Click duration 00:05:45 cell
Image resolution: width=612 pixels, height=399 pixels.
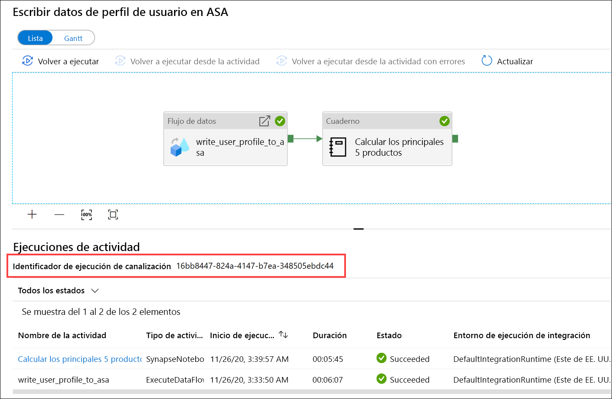pyautogui.click(x=328, y=359)
